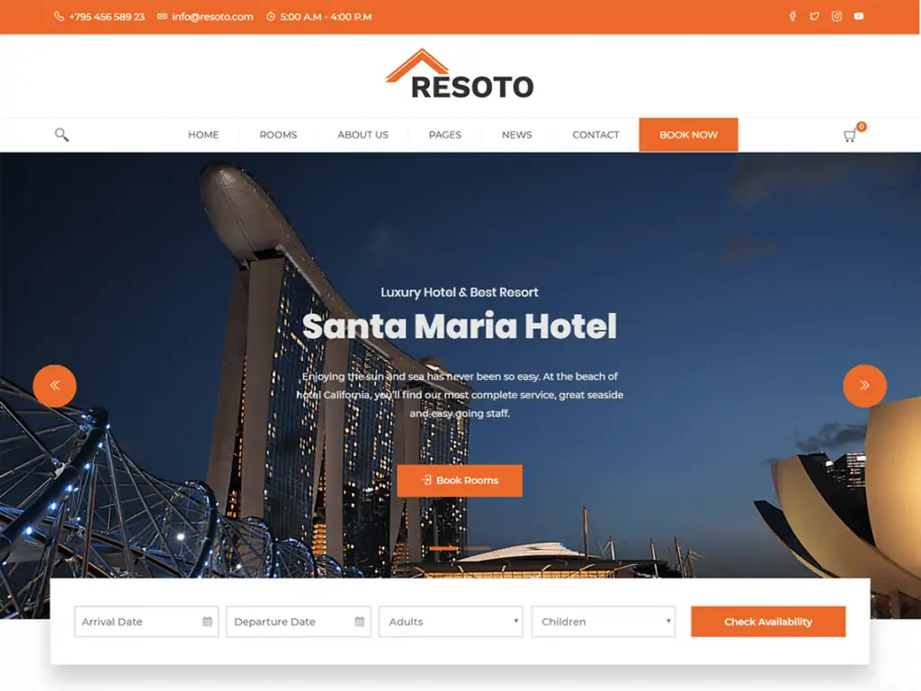Click the Santa Maria Hotel heading
Viewport: 921px width, 691px height.
pos(460,326)
